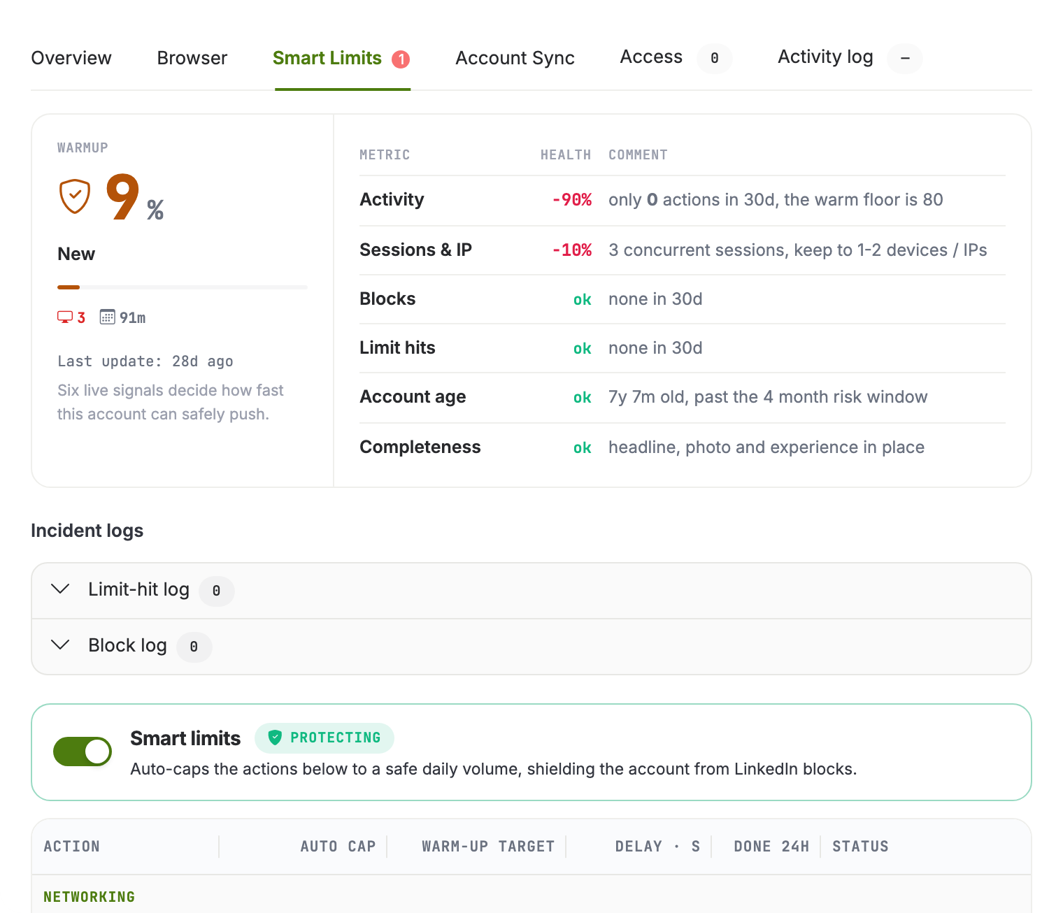
Task: Click the ACTION column header
Action: tap(71, 847)
